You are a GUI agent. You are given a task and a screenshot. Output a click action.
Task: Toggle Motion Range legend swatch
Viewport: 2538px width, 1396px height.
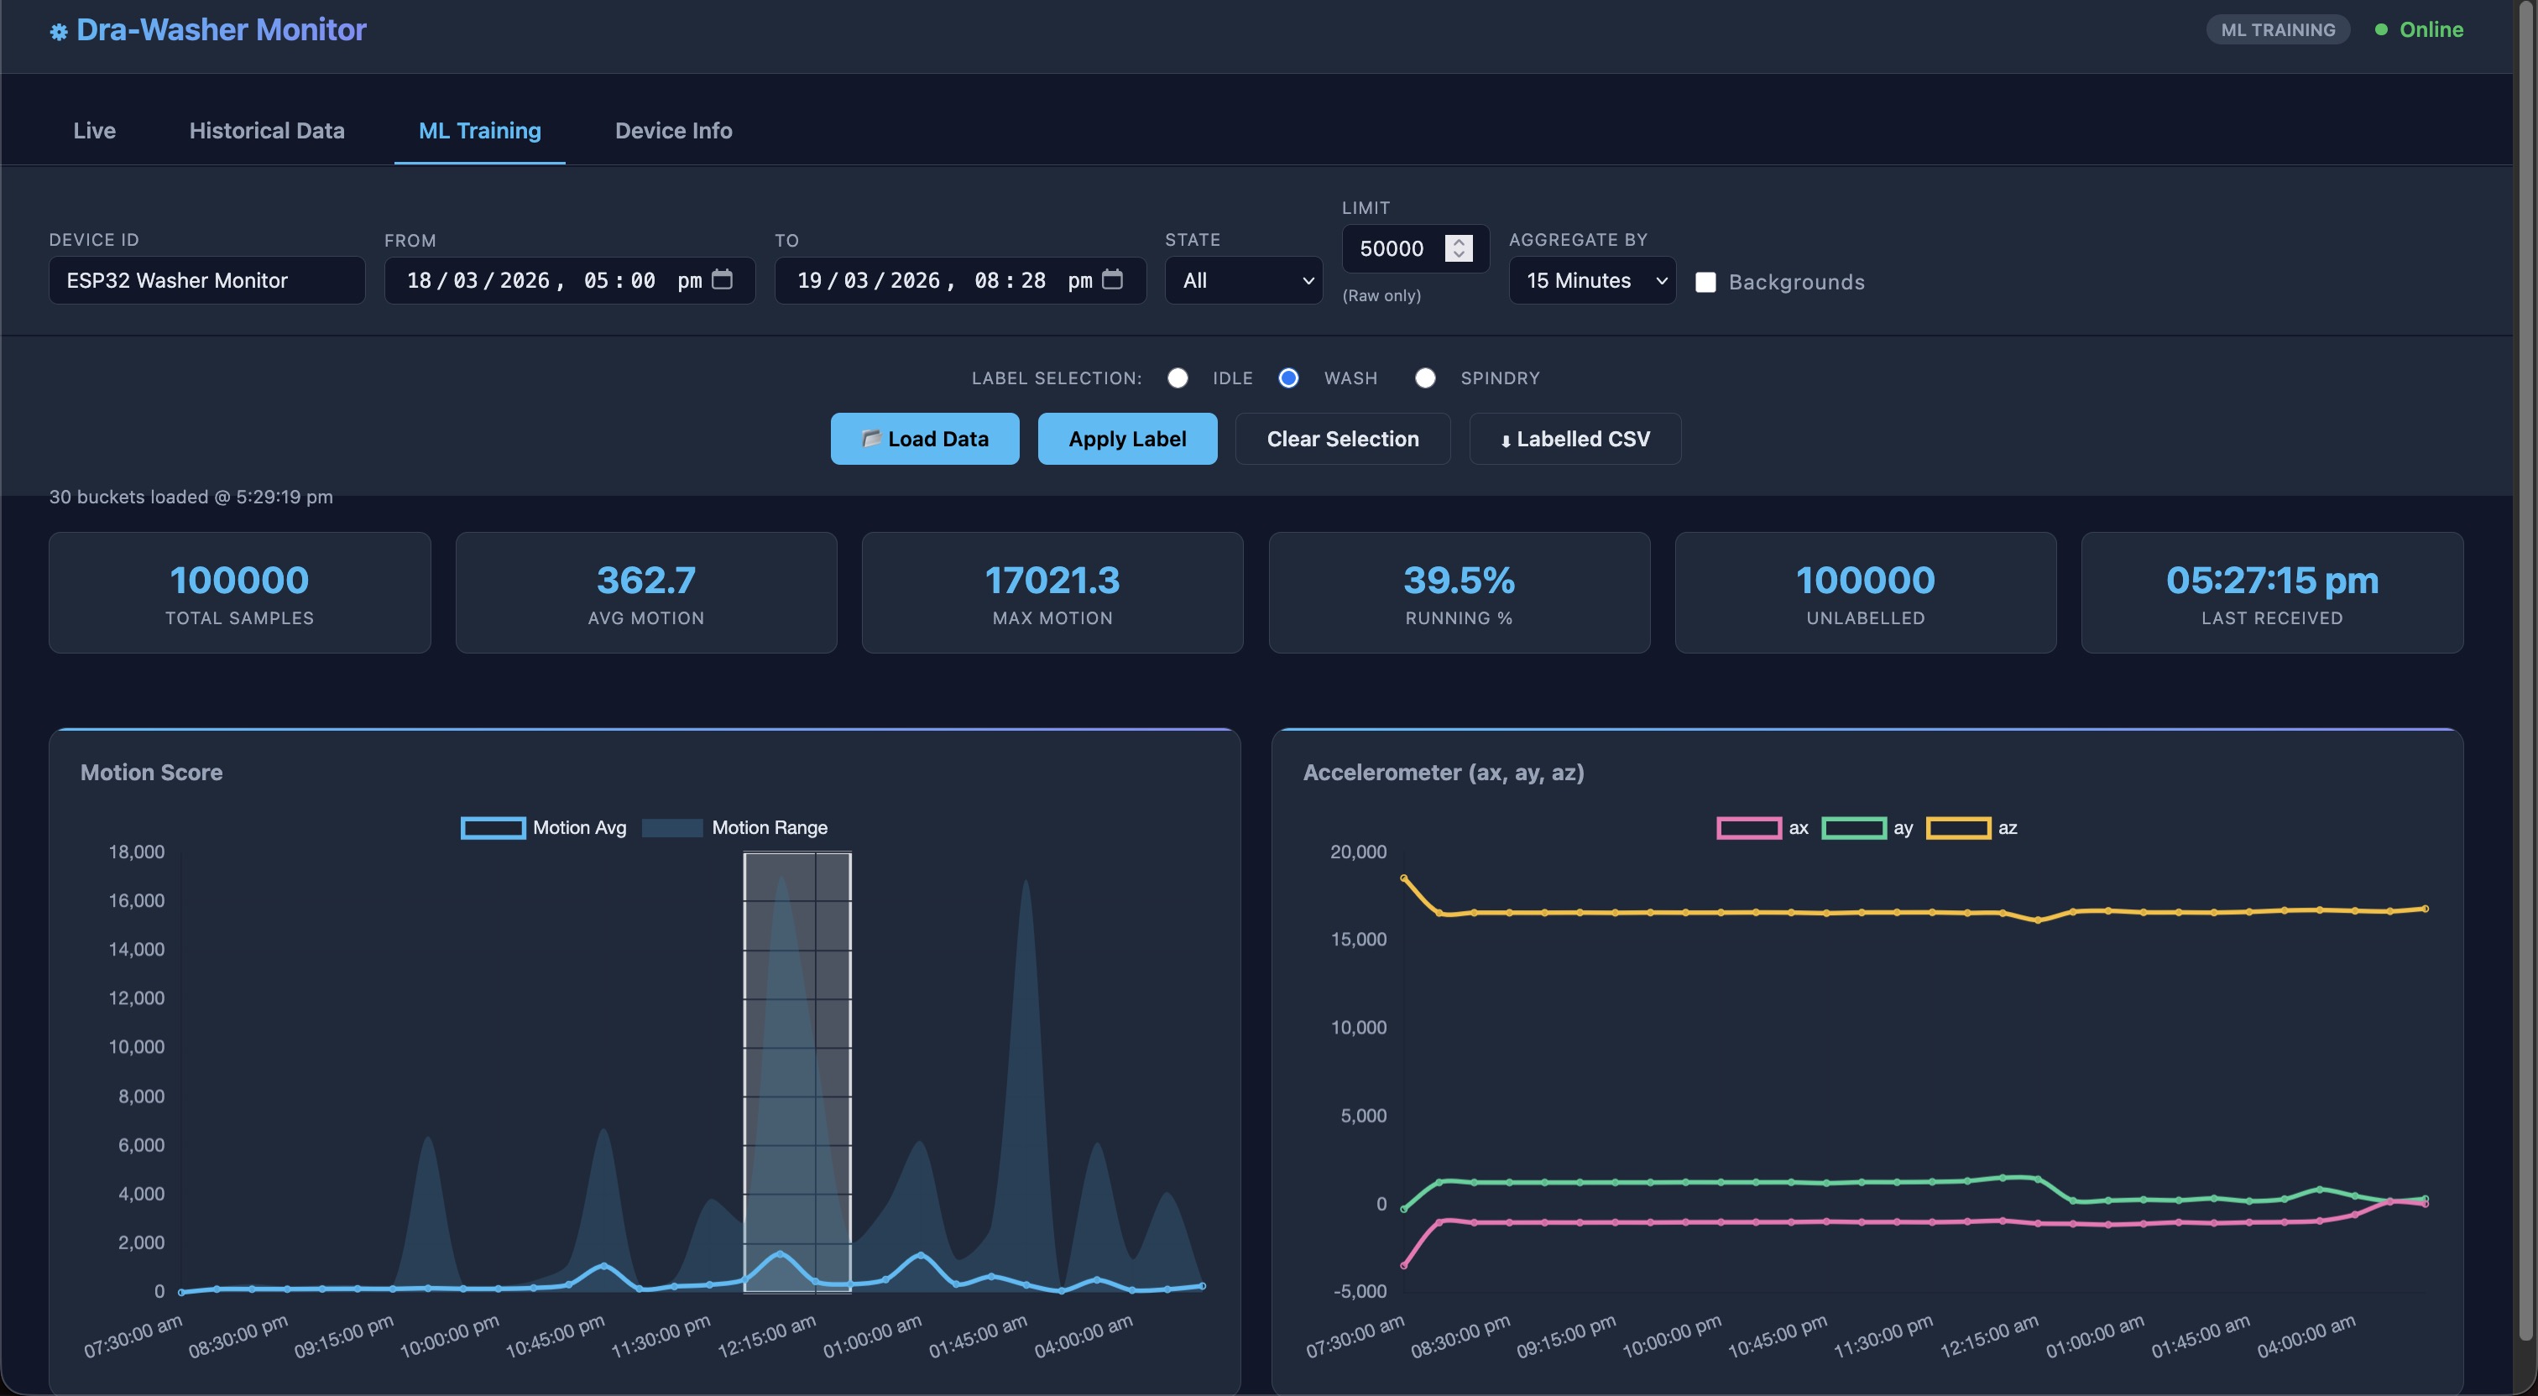[672, 827]
